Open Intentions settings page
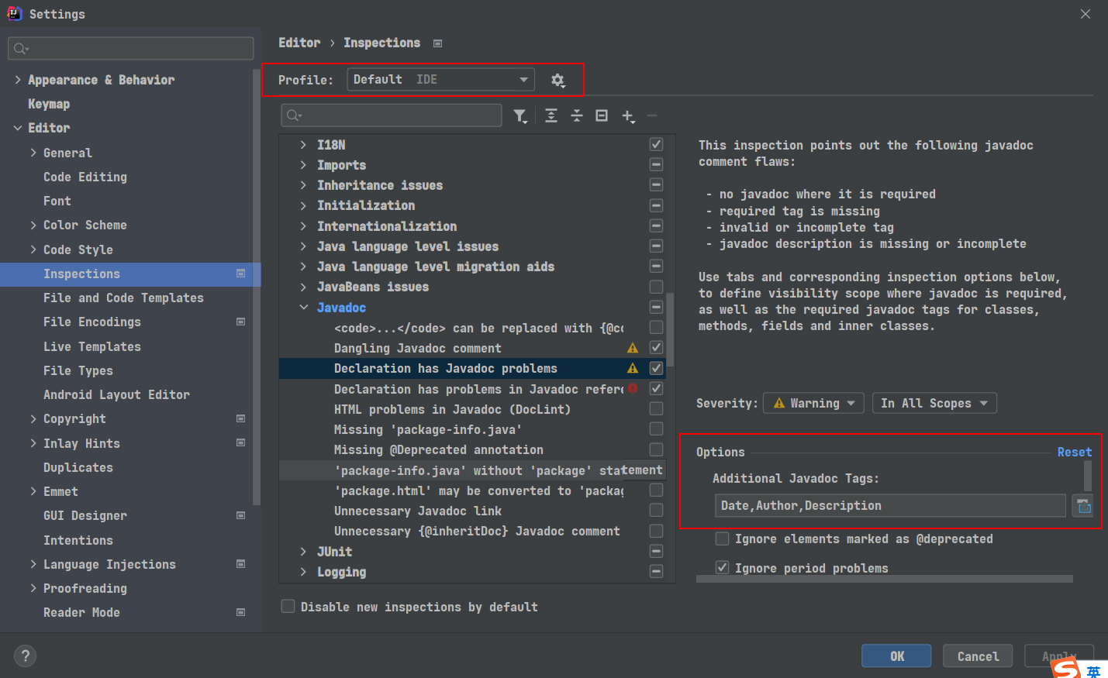 click(x=78, y=540)
